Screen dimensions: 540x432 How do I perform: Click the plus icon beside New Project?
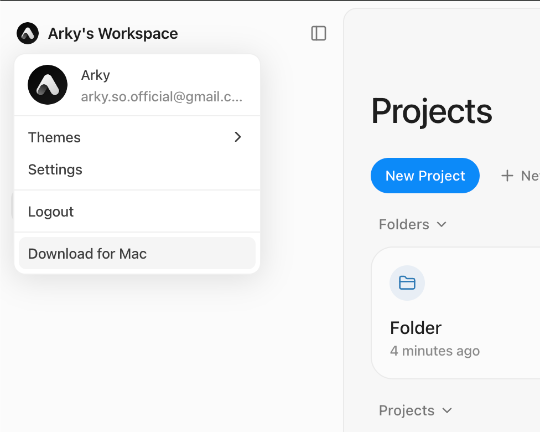click(x=507, y=176)
